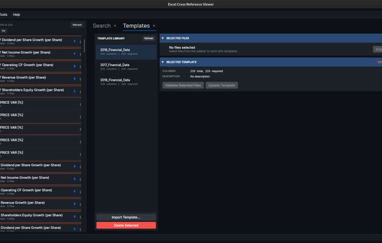Open kebab menu on 'Y Dividend per Share Growth' row

coord(80,42)
